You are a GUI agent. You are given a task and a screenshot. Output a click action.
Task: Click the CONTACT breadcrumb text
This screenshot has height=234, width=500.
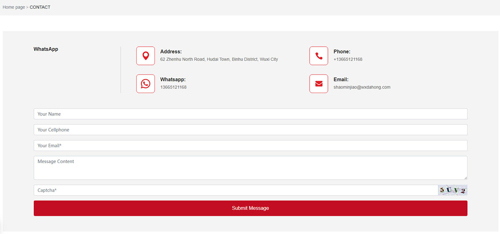40,7
